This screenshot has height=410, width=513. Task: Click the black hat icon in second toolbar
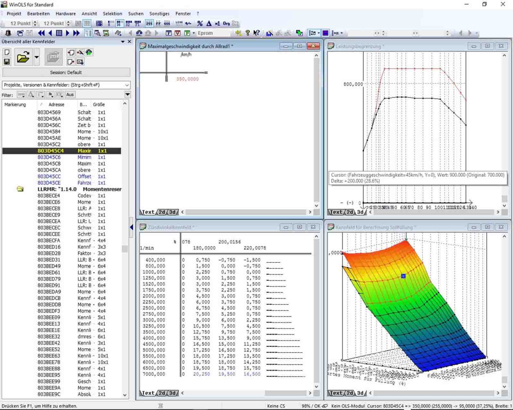[8, 33]
